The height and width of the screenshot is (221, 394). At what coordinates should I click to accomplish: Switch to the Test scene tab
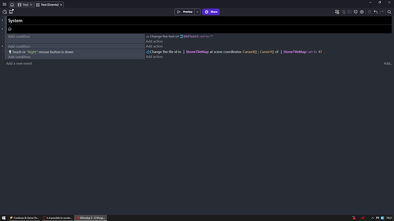tap(25, 5)
